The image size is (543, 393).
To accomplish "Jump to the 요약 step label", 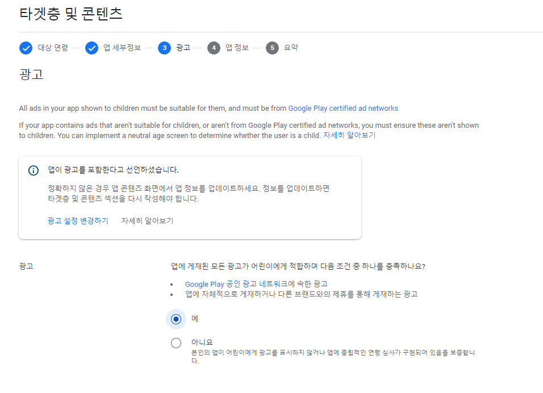I will (291, 48).
